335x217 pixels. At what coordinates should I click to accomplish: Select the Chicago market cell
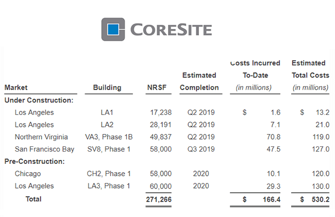[28, 174]
